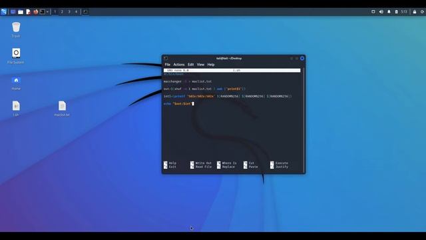Image resolution: width=426 pixels, height=240 pixels.
Task: Open the terminal View menu
Action: click(x=200, y=65)
